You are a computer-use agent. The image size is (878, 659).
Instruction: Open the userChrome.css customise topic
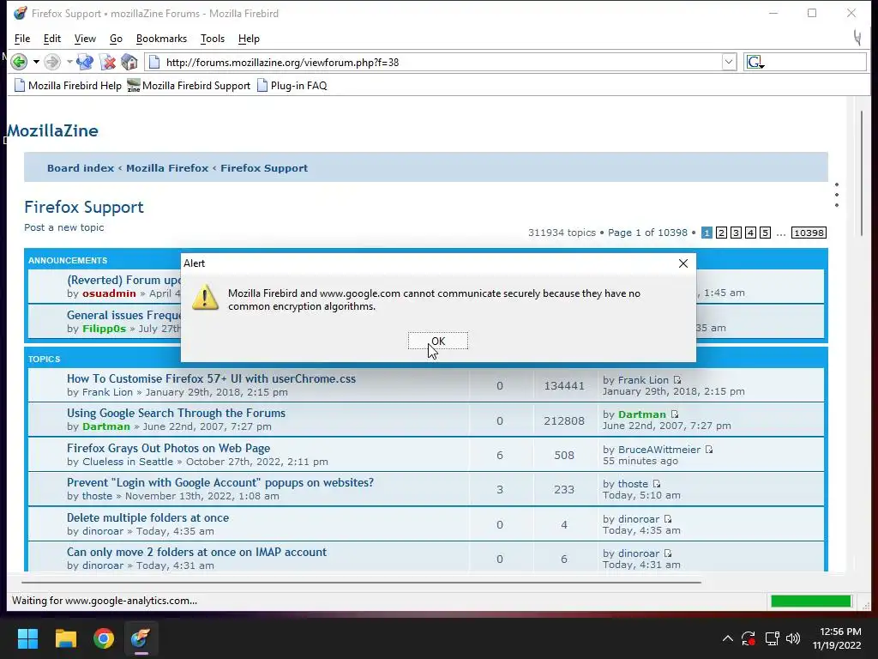tap(211, 378)
